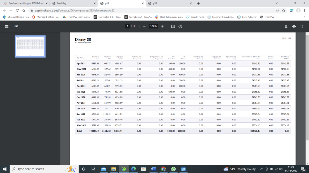The width and height of the screenshot is (309, 173).
Task: Click the fit to page icon
Action: coord(173,26)
